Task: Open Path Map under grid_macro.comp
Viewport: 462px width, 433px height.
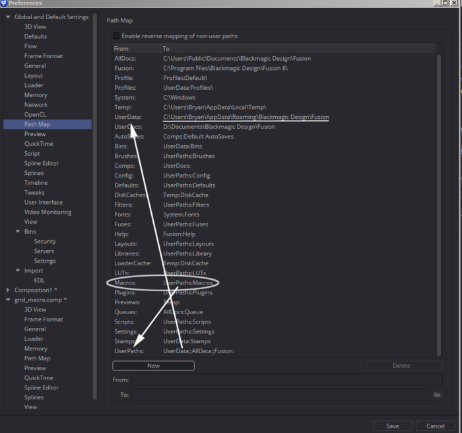Action: coord(38,358)
